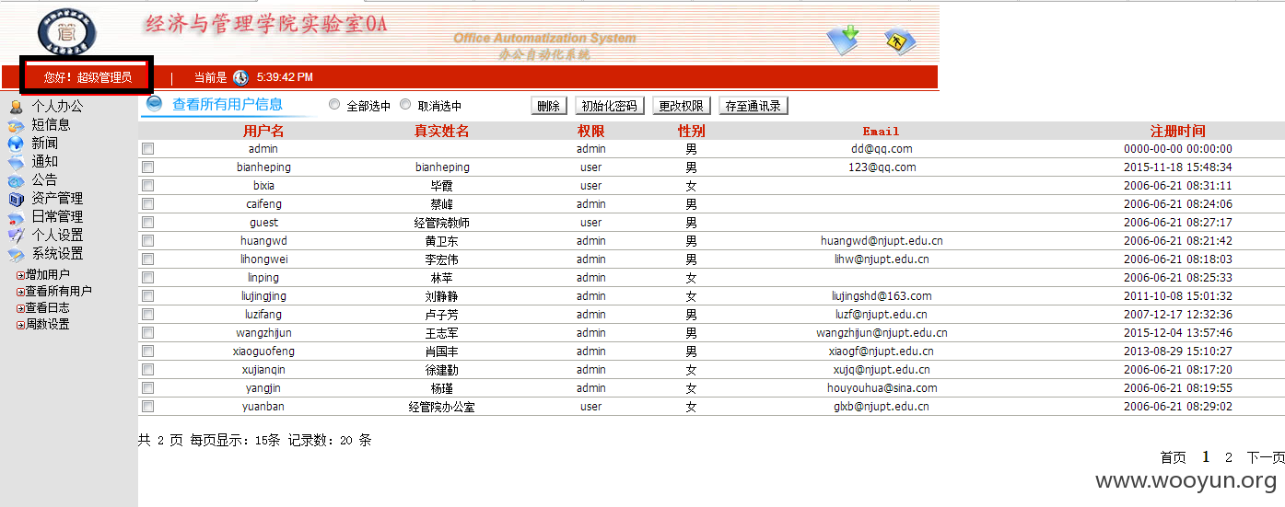The width and height of the screenshot is (1285, 507).
Task: Open the 个人办公 menu
Action: [x=57, y=107]
